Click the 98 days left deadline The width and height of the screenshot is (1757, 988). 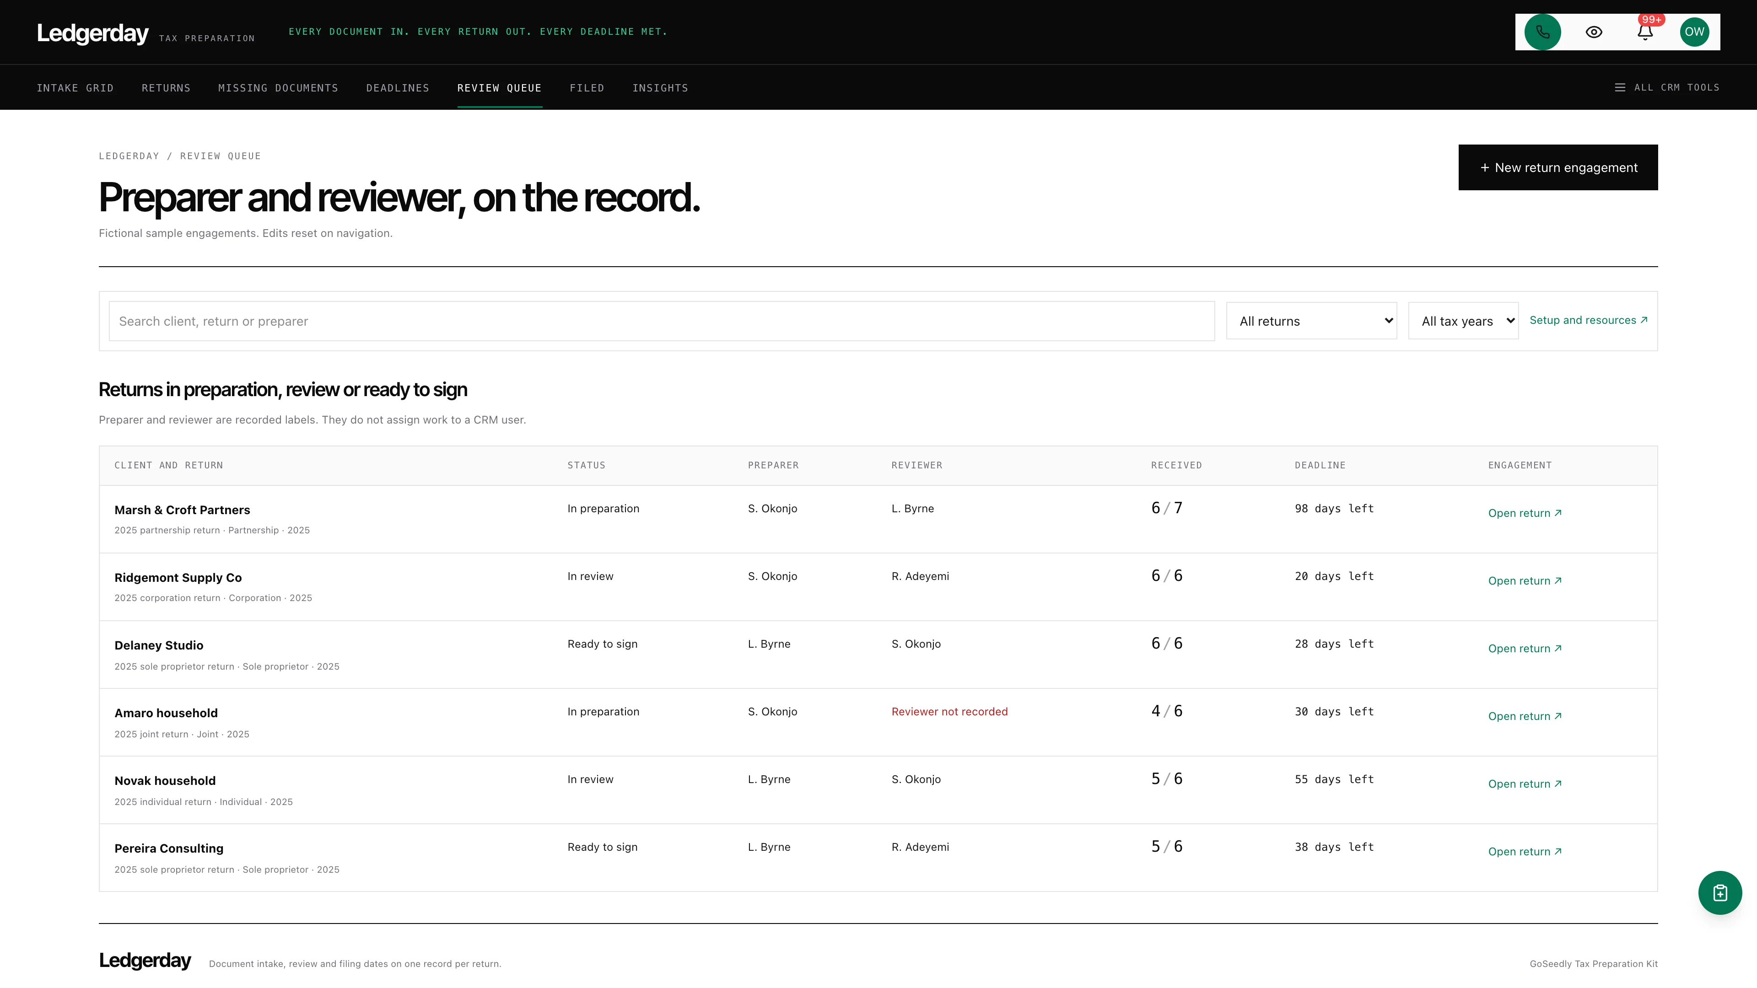click(1334, 509)
